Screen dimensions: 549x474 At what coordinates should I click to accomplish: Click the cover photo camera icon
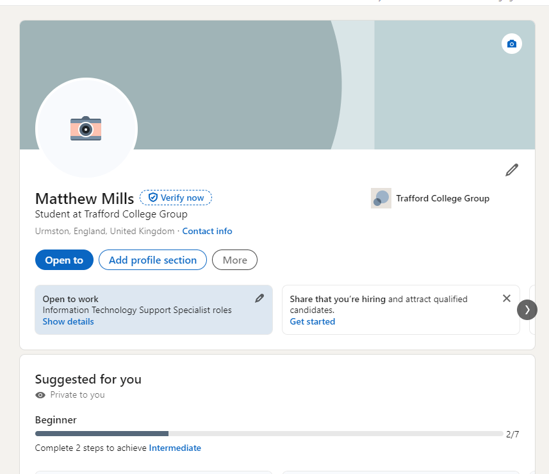click(511, 44)
